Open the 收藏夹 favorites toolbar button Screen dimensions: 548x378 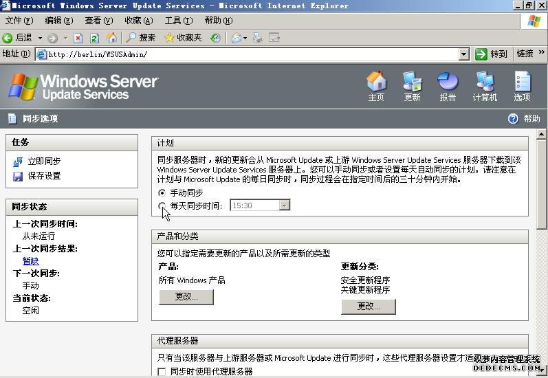point(183,38)
